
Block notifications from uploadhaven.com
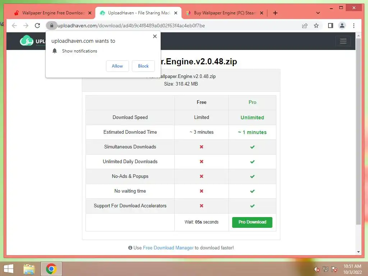tap(143, 66)
